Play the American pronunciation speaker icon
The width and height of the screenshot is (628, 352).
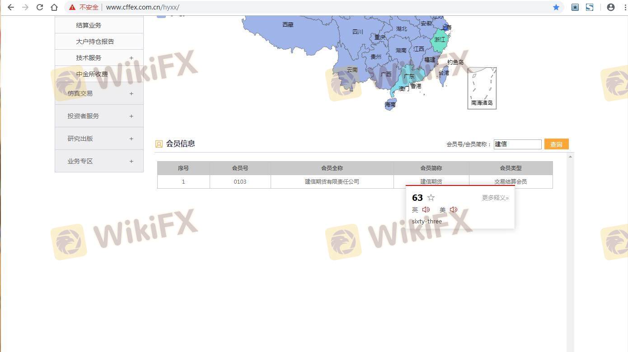coord(453,210)
